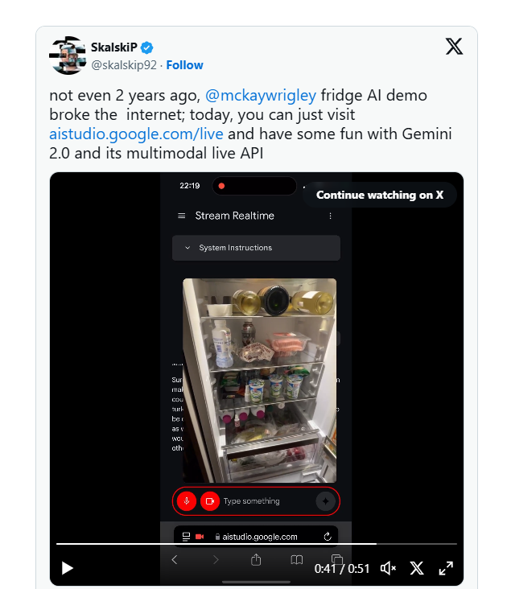Viewport: 507px width, 589px height.
Task: Toggle the red microphone button
Action: coord(187,501)
